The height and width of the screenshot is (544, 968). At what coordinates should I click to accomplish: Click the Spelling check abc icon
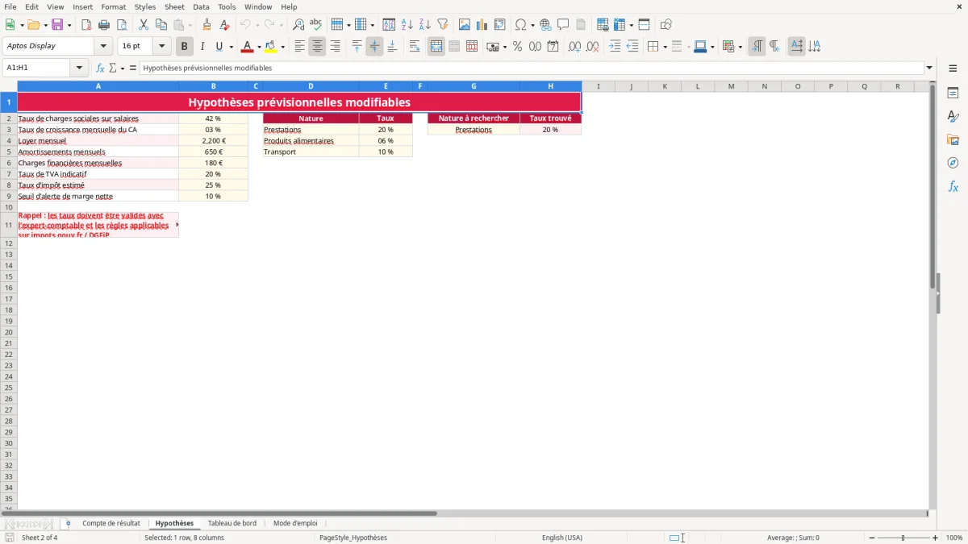316,25
